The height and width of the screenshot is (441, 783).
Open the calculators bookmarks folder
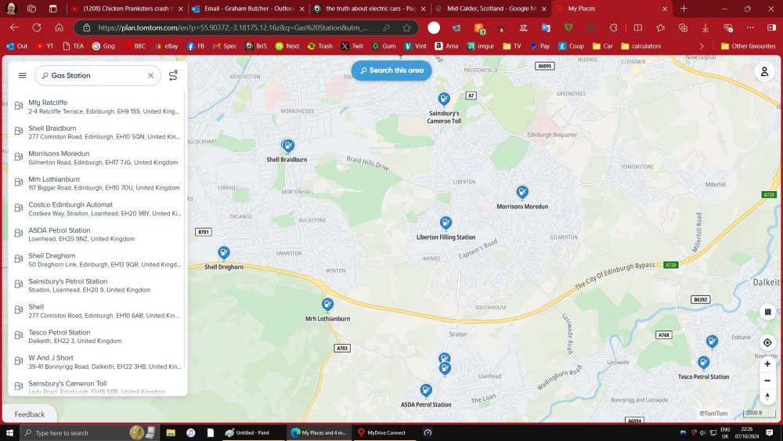point(640,46)
